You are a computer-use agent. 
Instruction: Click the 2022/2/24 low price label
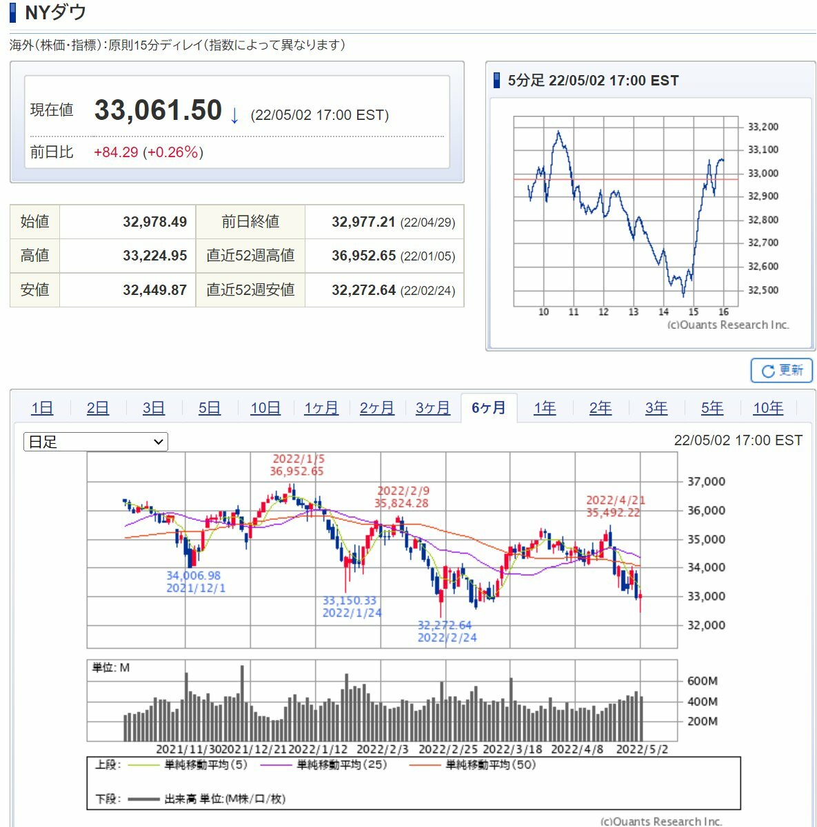[446, 631]
